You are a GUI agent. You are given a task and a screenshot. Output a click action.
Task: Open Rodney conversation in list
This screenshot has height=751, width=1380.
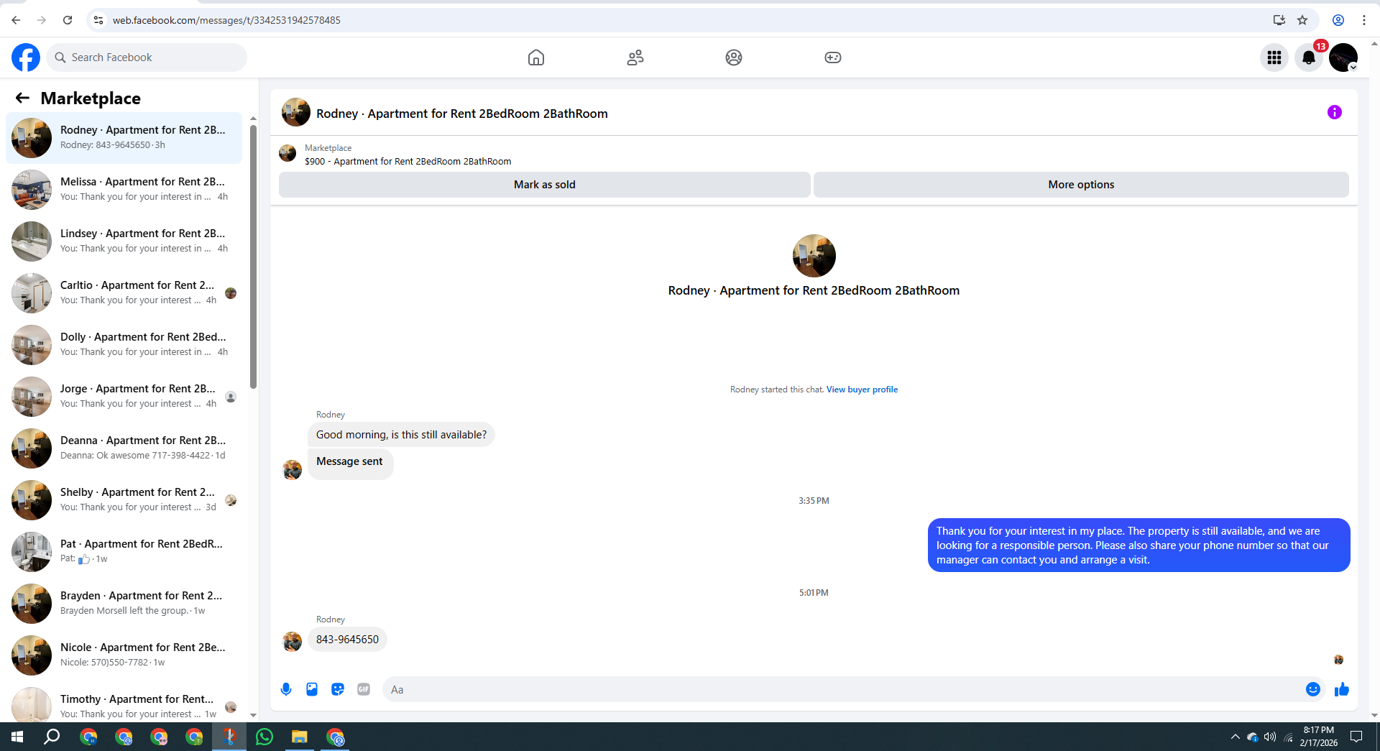coord(124,138)
